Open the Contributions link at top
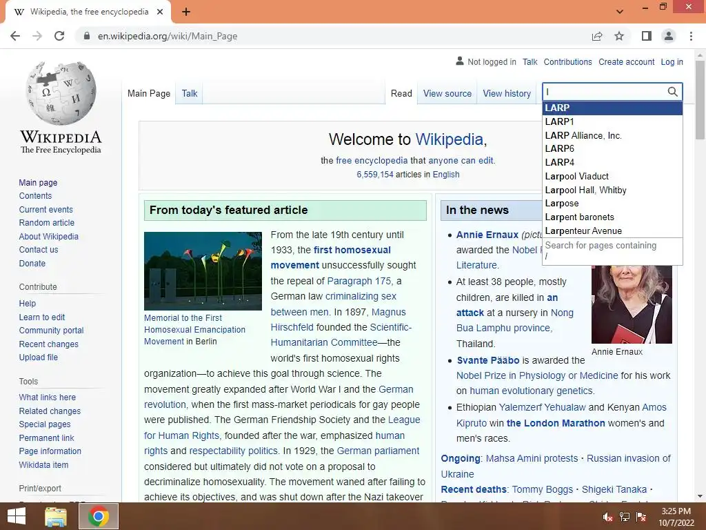706x530 pixels. click(567, 61)
